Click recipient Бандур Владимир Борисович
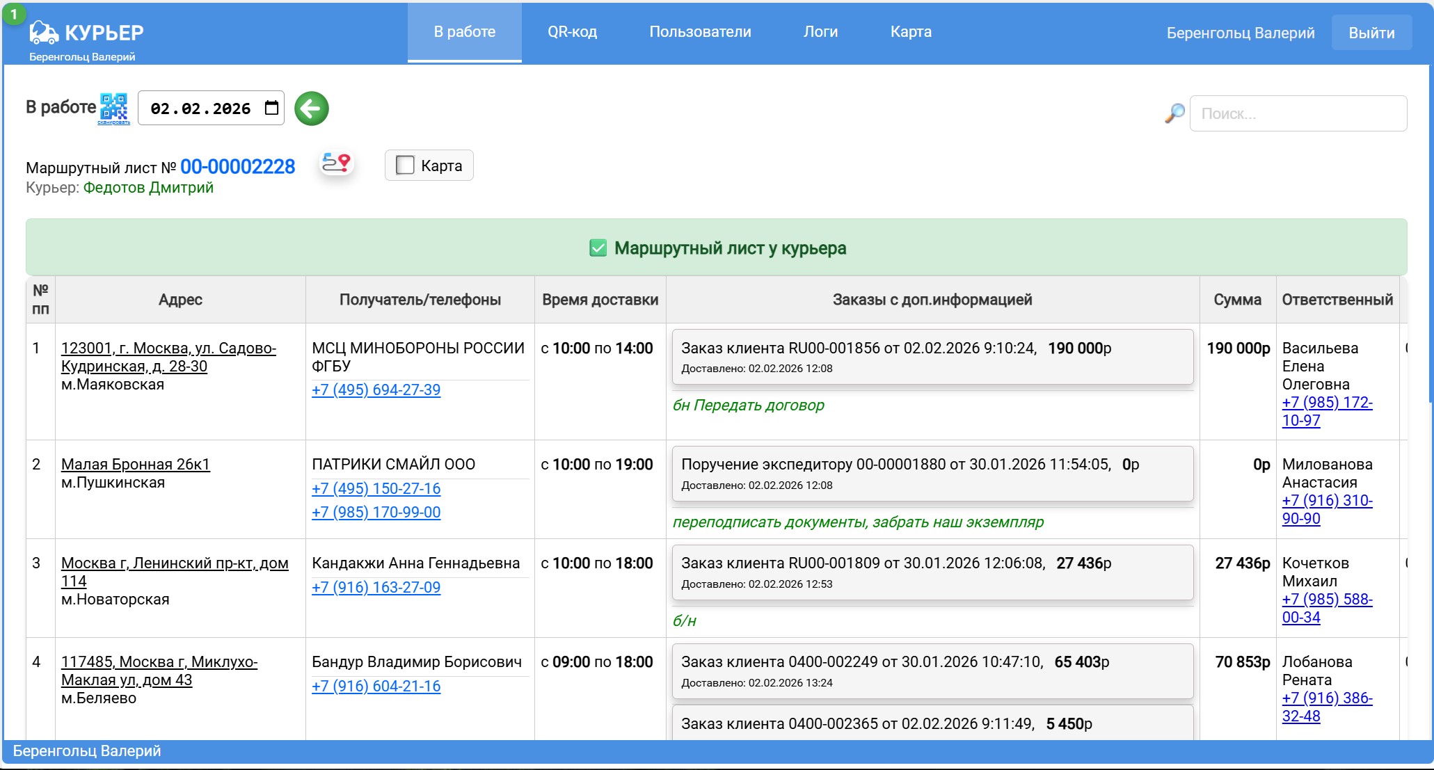Viewport: 1434px width, 770px height. tap(417, 662)
